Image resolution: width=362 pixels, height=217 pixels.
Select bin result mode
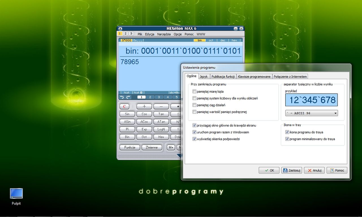click(x=200, y=40)
